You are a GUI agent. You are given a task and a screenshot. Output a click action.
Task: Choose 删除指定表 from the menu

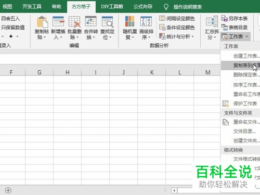(241, 75)
